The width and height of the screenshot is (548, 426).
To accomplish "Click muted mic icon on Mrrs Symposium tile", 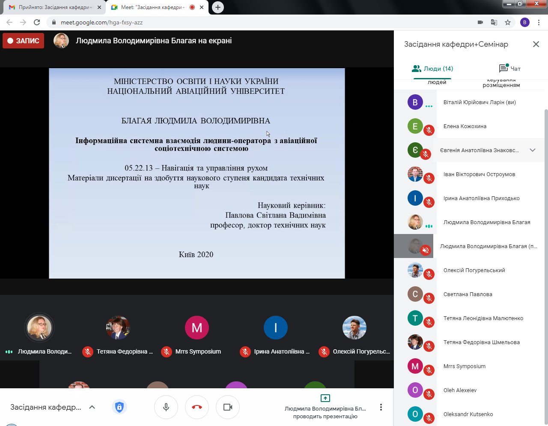I will 167,352.
